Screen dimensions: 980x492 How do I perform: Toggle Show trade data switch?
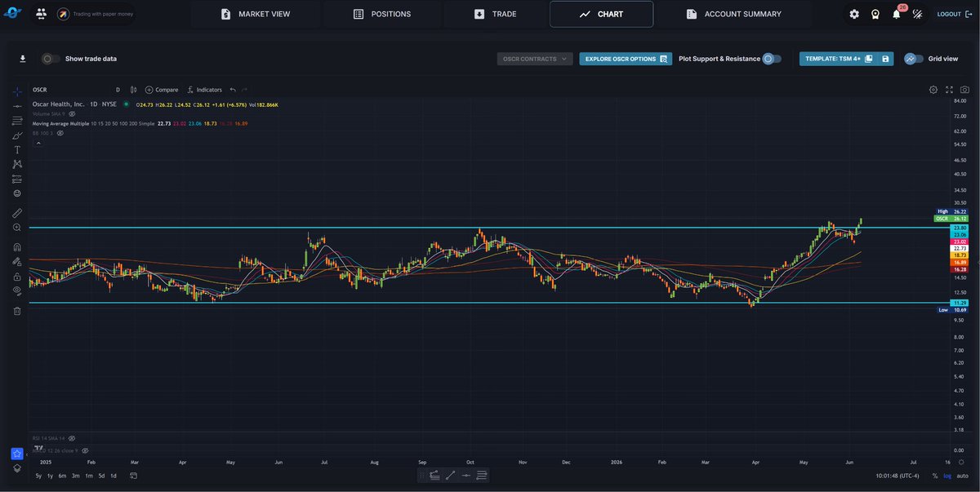pos(51,59)
